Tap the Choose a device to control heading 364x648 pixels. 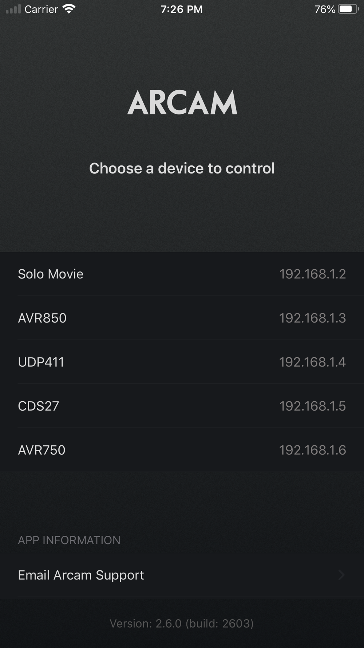point(182,168)
